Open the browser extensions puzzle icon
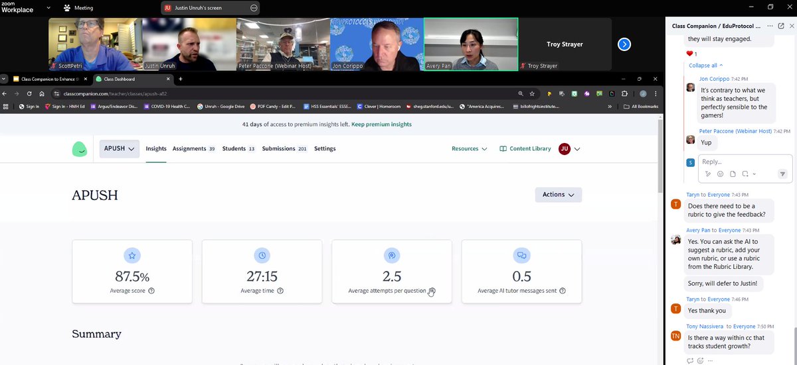This screenshot has width=797, height=365. point(624,94)
